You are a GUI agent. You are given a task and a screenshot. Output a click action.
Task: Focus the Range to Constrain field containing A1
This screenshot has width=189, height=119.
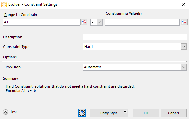(41, 22)
